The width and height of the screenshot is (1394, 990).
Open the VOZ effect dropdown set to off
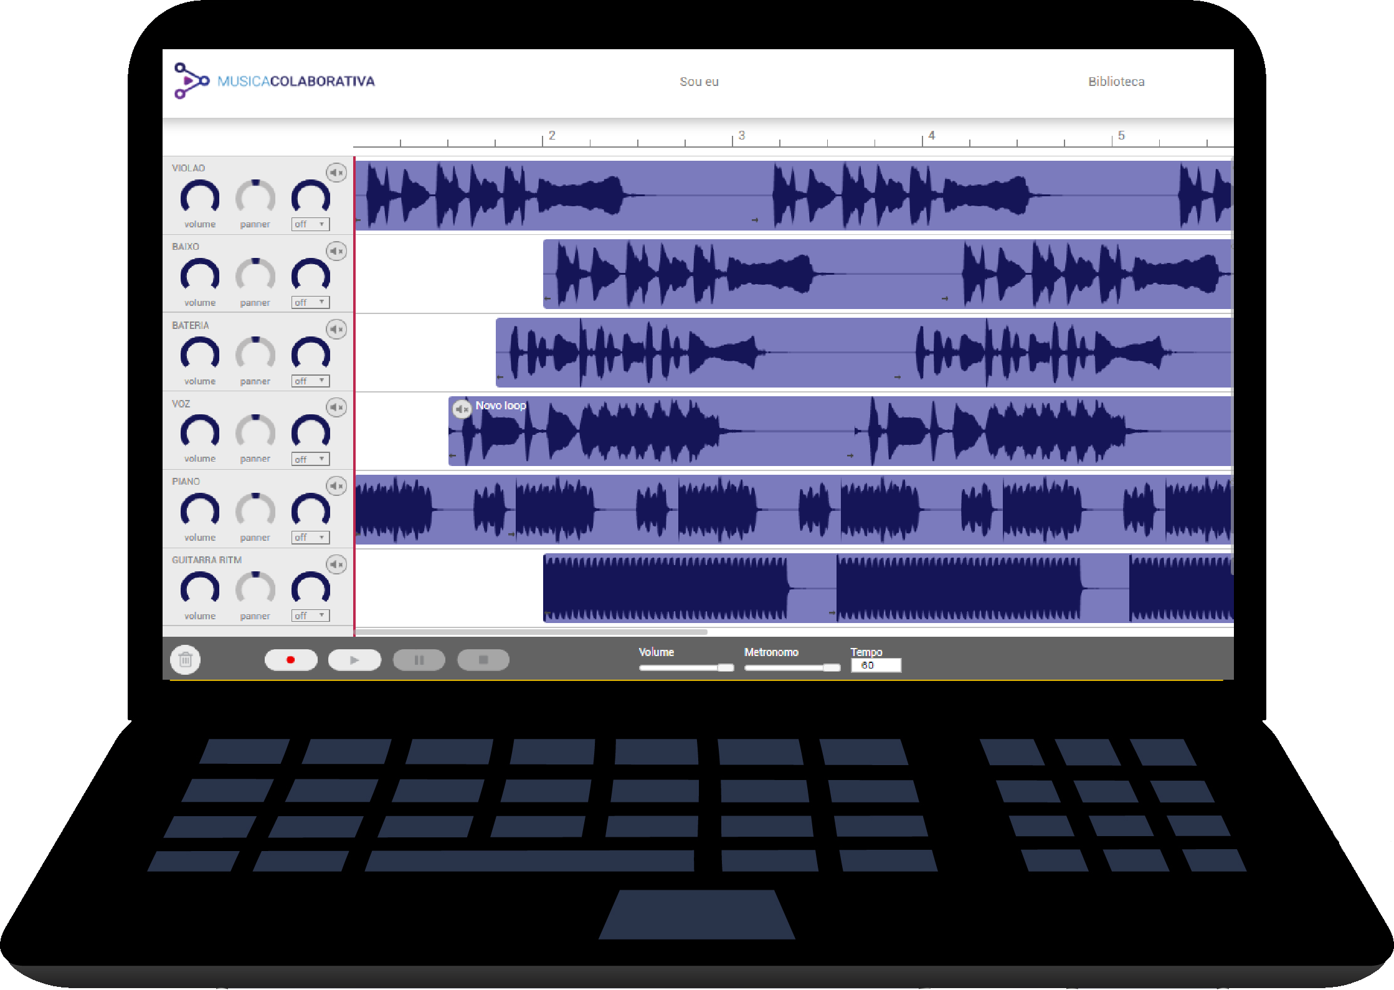(310, 459)
